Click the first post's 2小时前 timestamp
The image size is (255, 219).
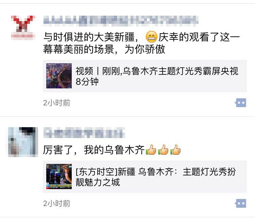tap(56, 103)
